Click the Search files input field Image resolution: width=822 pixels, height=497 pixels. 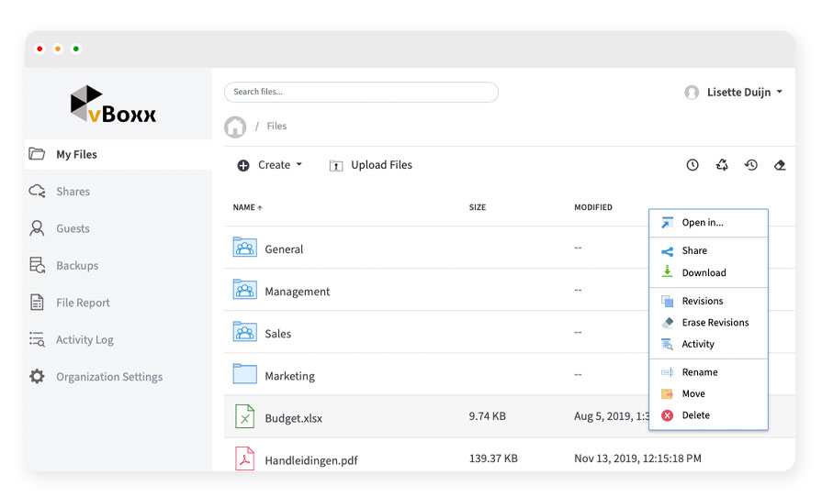click(x=361, y=92)
